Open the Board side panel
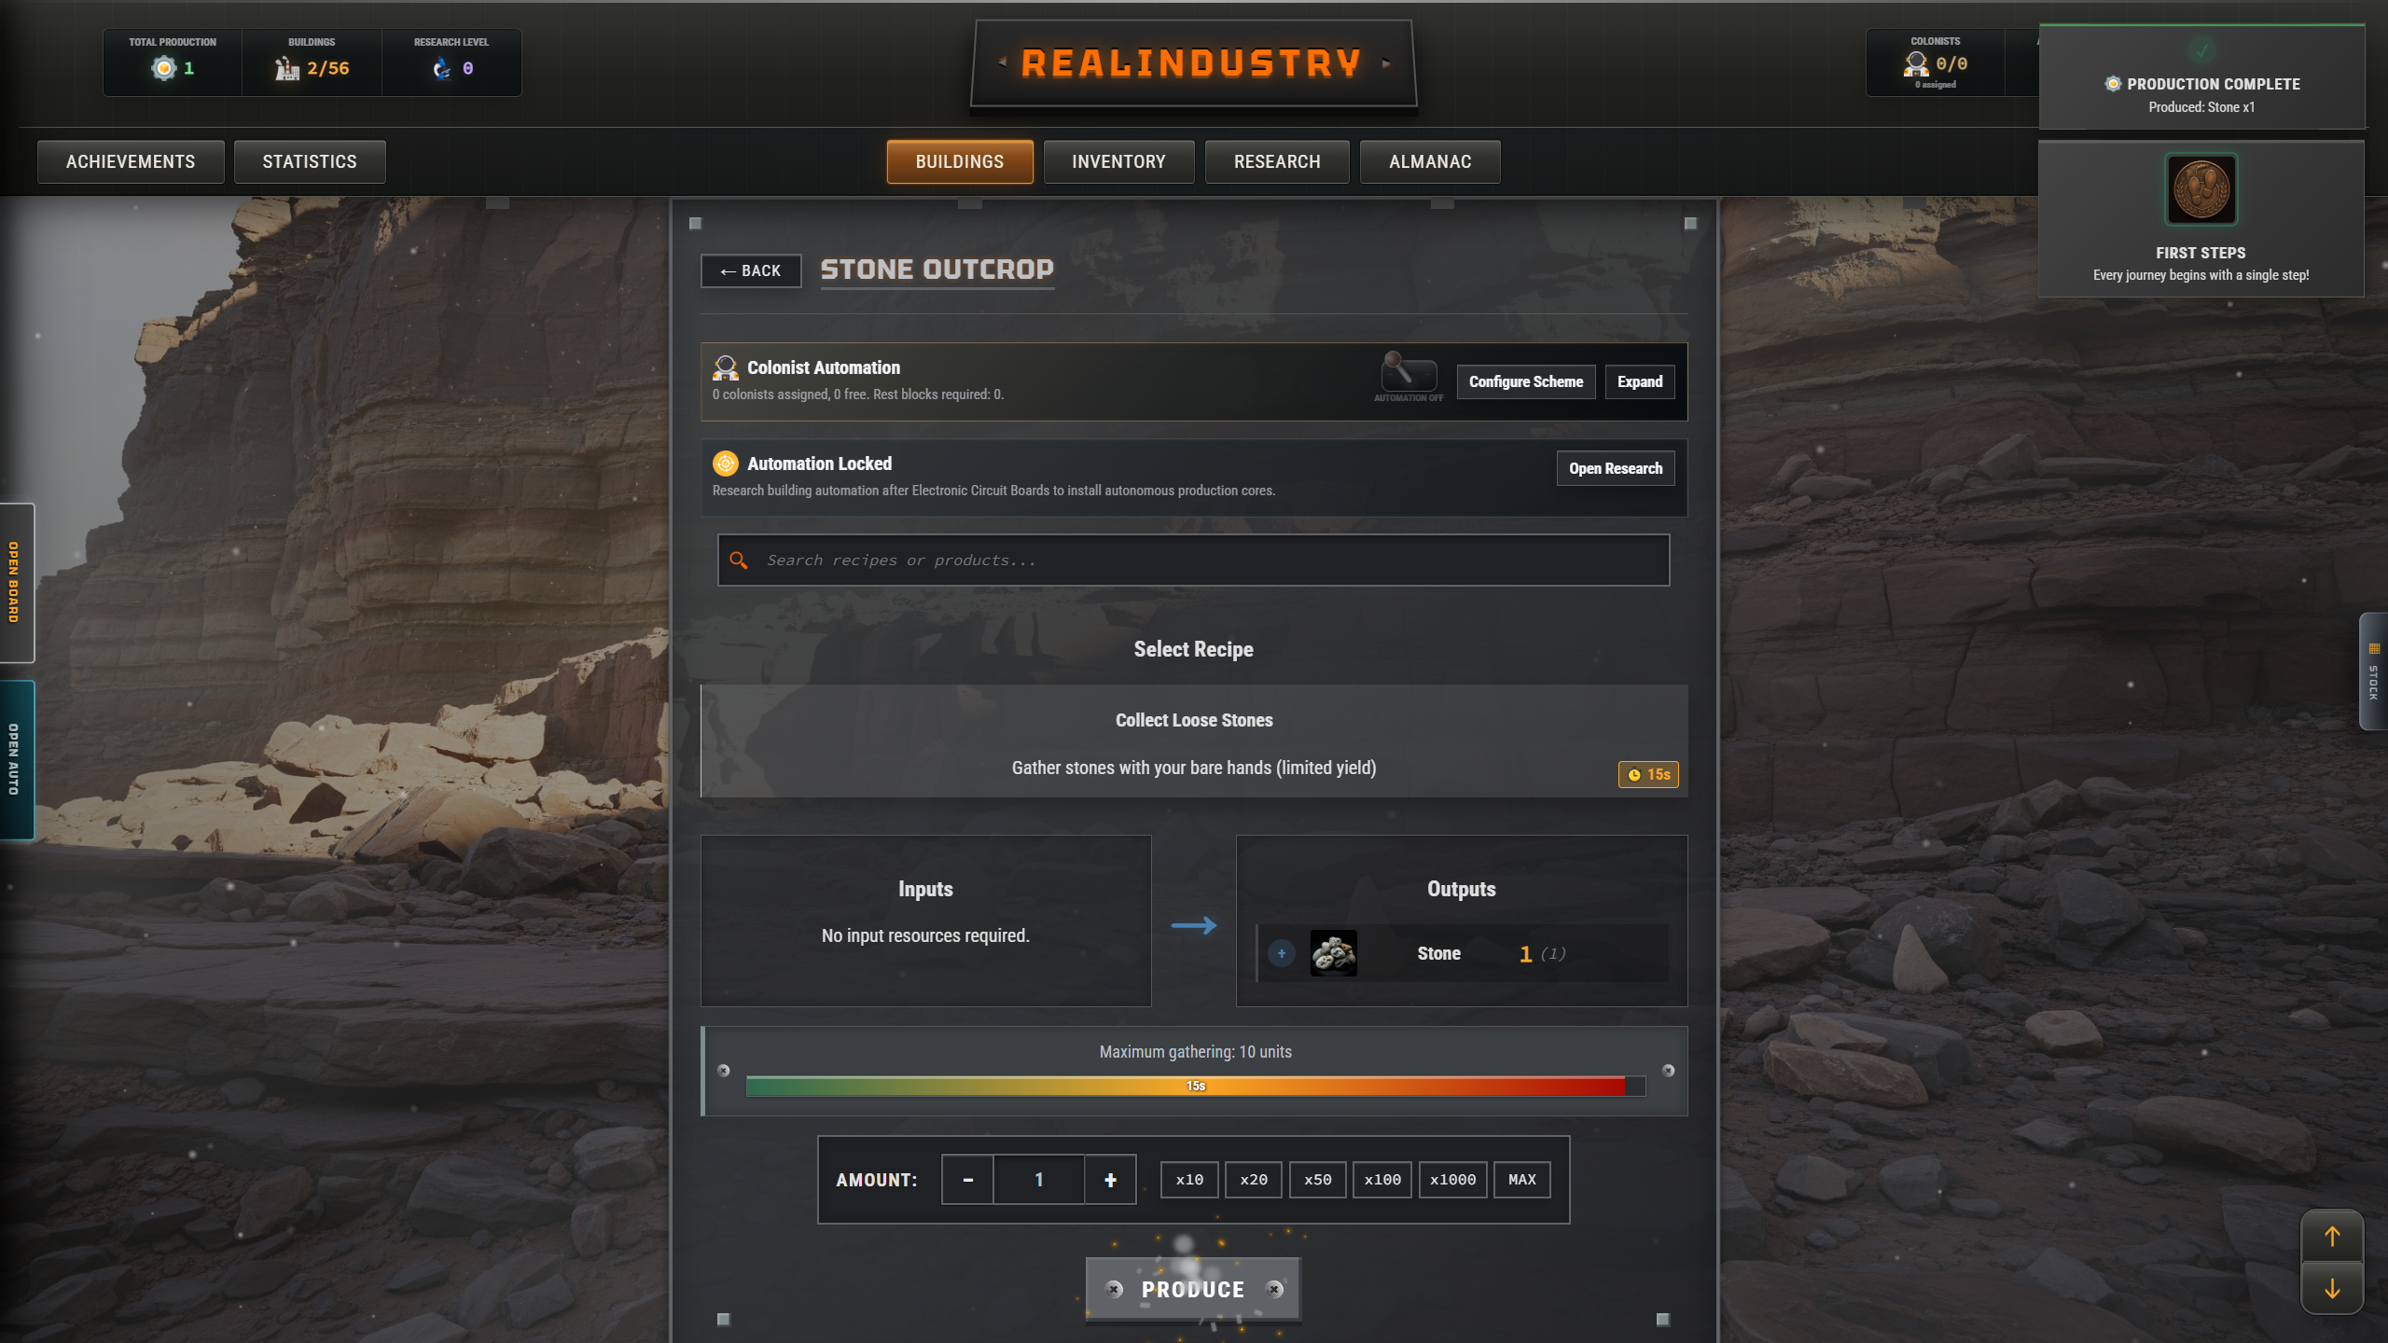This screenshot has width=2388, height=1343. pyautogui.click(x=16, y=582)
